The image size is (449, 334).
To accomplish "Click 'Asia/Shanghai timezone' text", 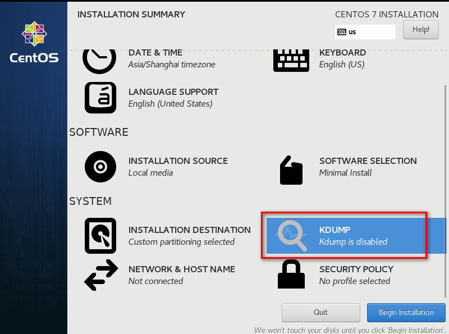I will pos(172,65).
